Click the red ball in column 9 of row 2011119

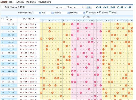pyautogui.click(x=64, y=24)
